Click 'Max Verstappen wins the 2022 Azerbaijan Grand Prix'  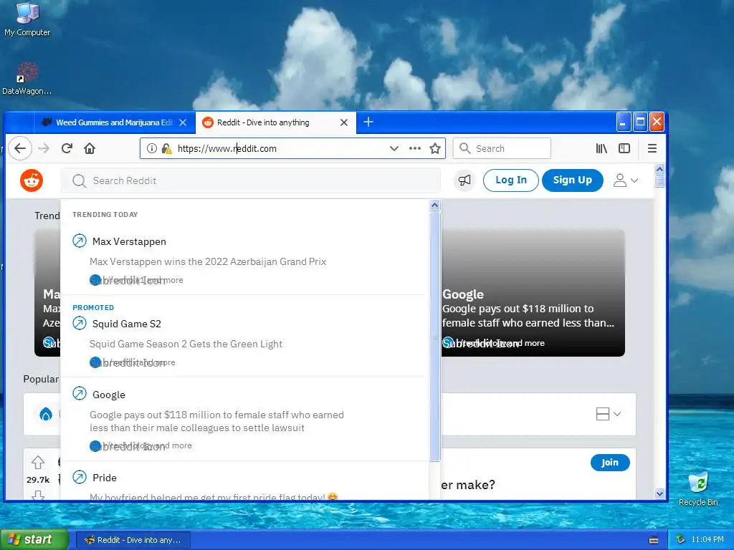[208, 261]
